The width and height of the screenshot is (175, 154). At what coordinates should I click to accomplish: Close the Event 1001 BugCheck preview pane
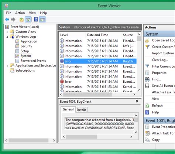pyautogui.click(x=137, y=101)
